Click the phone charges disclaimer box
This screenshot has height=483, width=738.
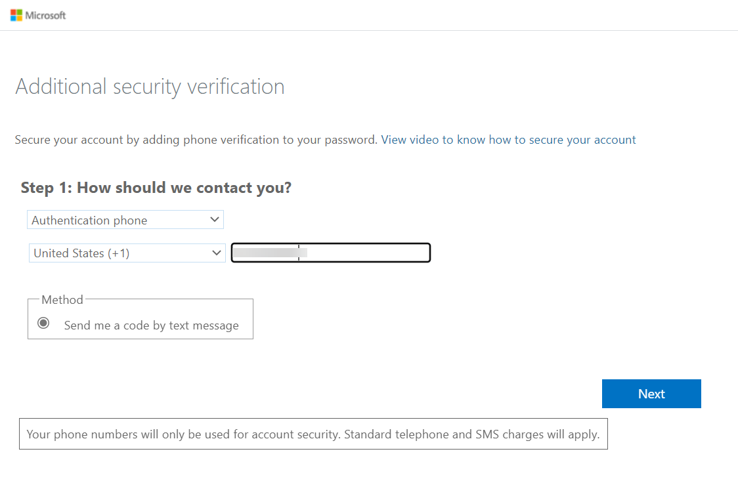[x=313, y=434]
